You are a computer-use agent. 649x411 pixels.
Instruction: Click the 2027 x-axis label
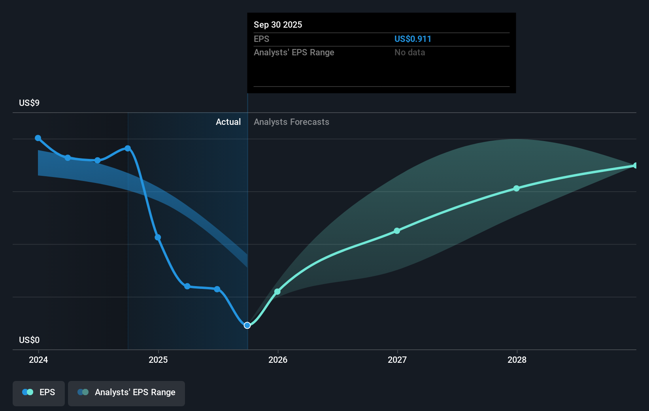397,360
